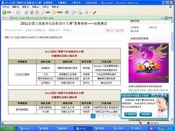Viewport: 175px width, 131px height.
Task: Go to the Home page icon
Action: tap(37, 12)
